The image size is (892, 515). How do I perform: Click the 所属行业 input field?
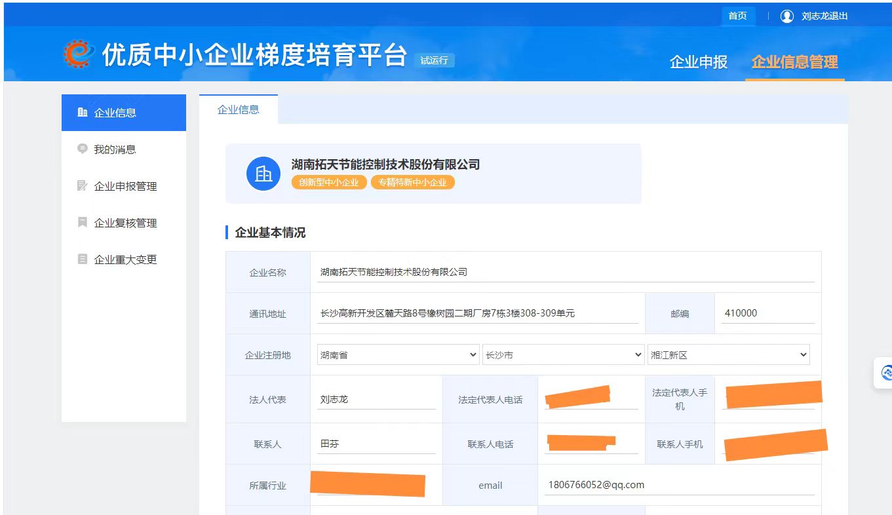pyautogui.click(x=376, y=485)
